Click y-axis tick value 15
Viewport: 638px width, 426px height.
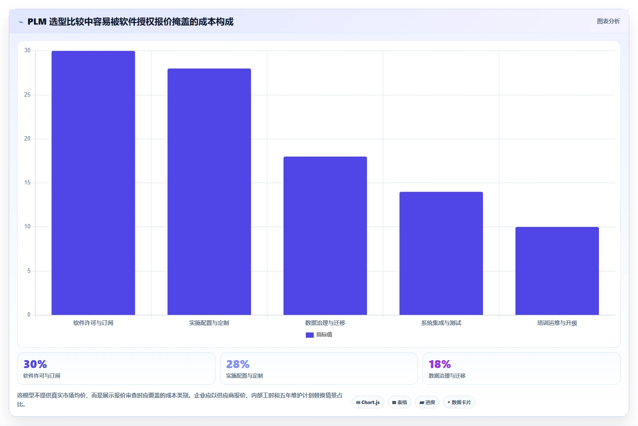(x=27, y=183)
